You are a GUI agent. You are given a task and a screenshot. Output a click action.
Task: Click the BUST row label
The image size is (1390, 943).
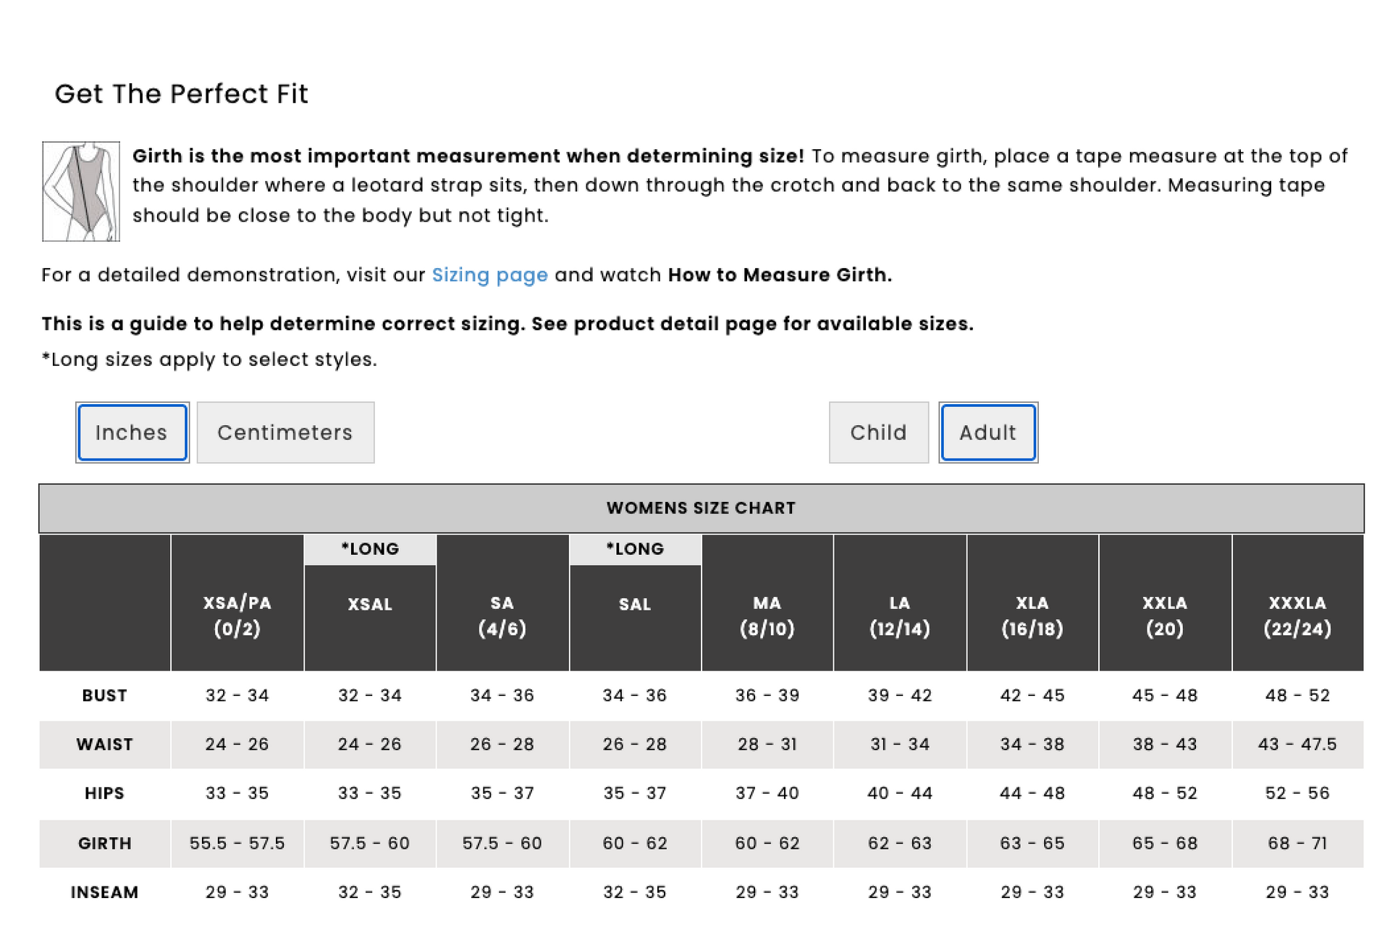coord(105,695)
